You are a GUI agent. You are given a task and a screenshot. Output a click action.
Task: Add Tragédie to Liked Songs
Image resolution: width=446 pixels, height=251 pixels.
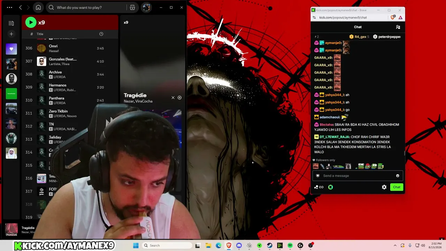179,98
